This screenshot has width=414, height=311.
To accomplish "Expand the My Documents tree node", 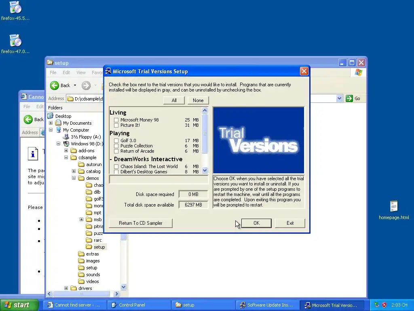I will coord(51,123).
